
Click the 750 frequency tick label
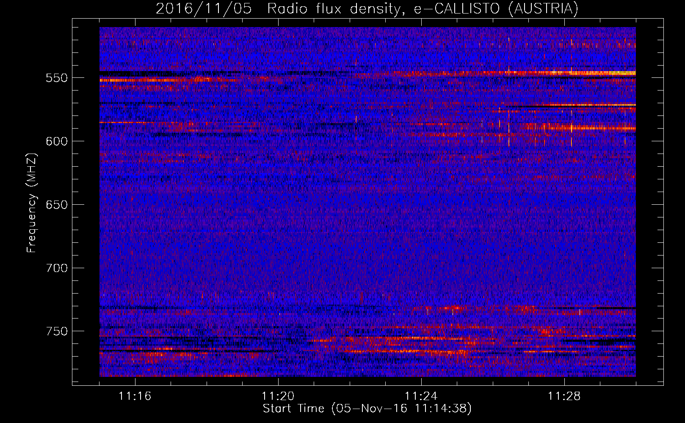pyautogui.click(x=57, y=331)
